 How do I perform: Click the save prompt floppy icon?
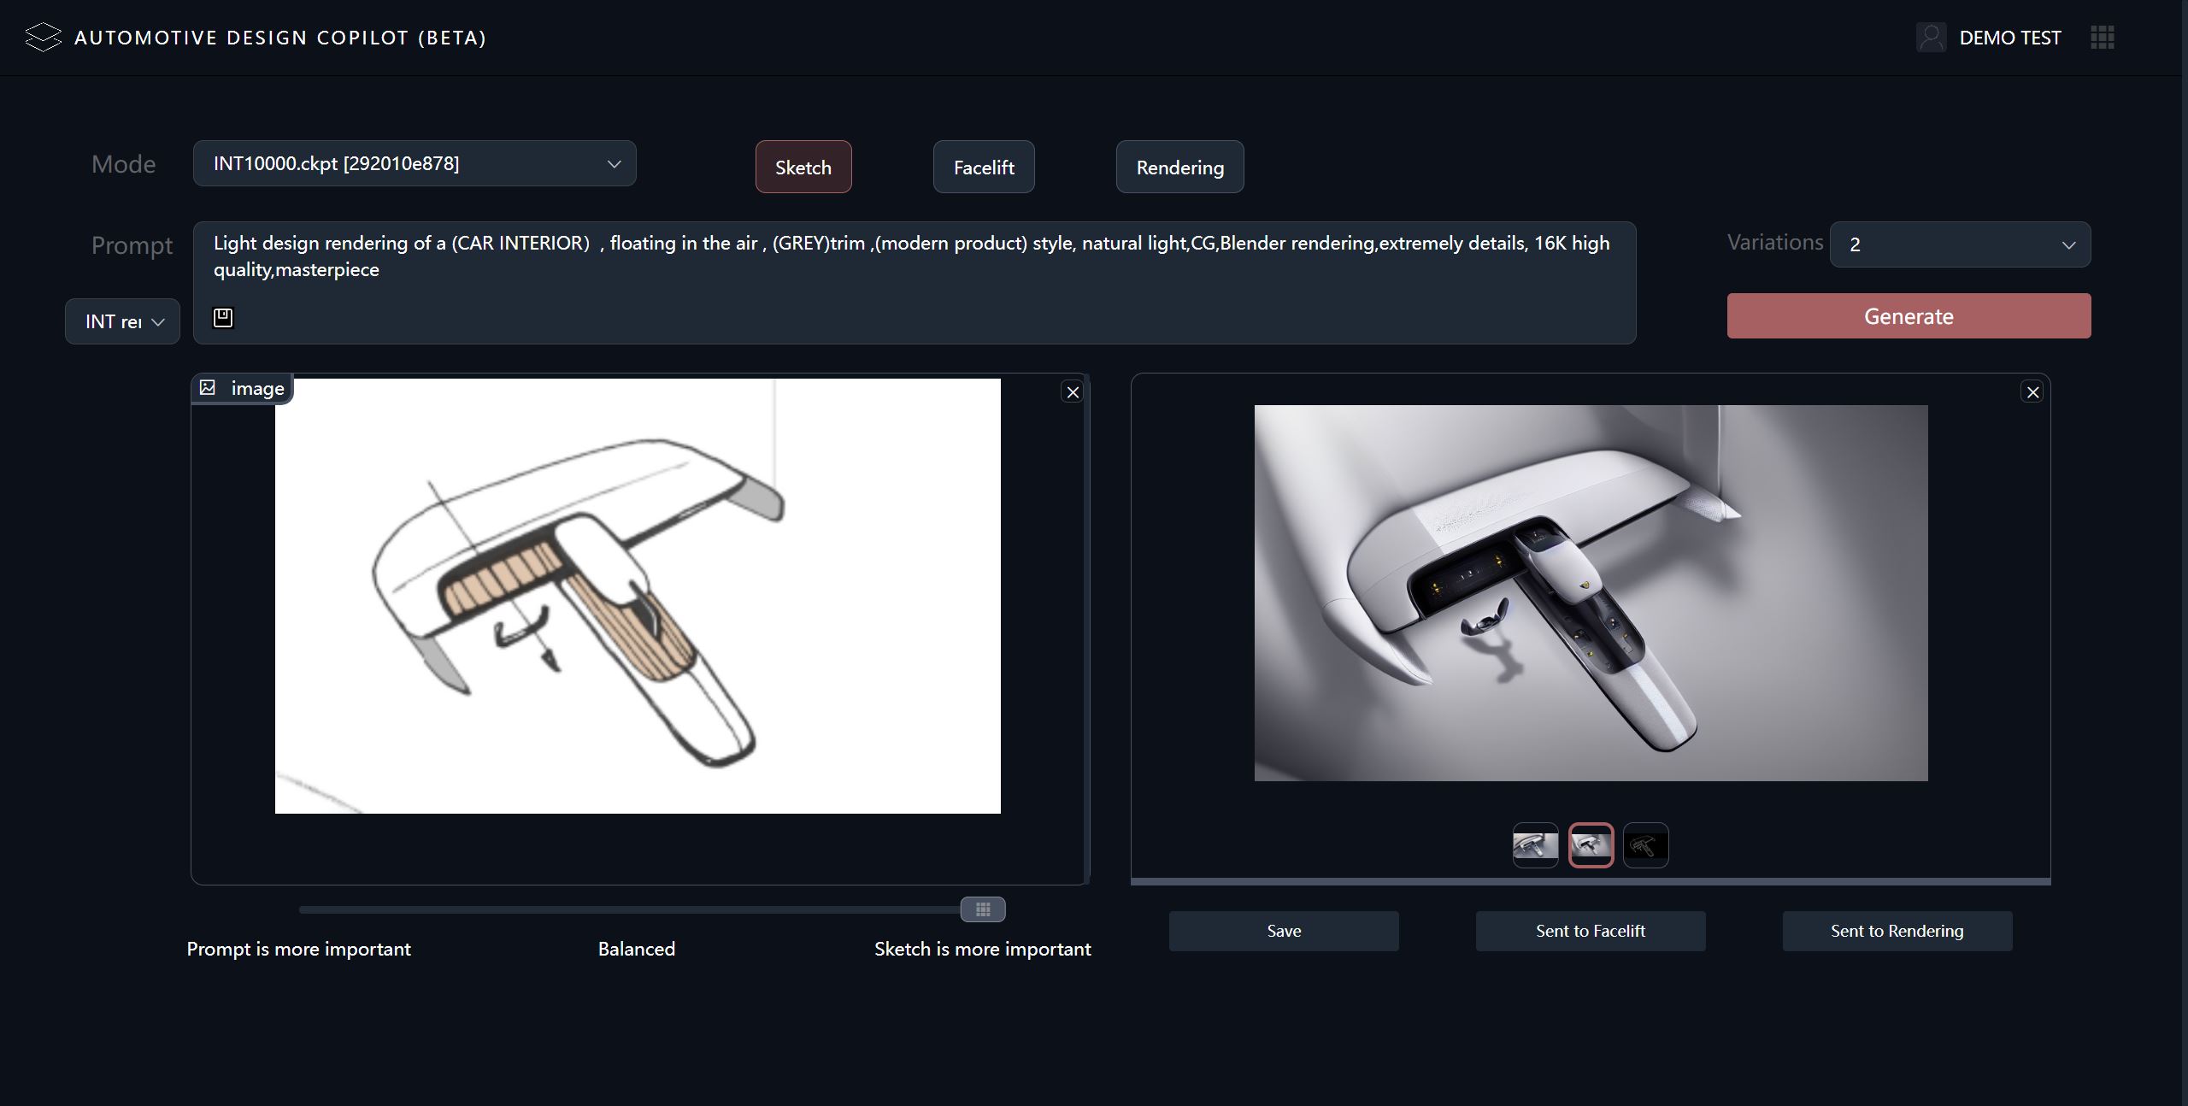(x=223, y=318)
